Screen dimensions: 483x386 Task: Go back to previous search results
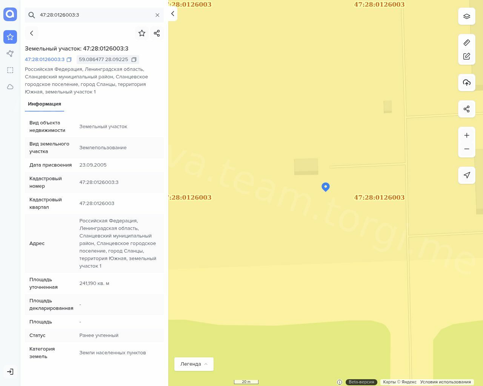pyautogui.click(x=32, y=33)
